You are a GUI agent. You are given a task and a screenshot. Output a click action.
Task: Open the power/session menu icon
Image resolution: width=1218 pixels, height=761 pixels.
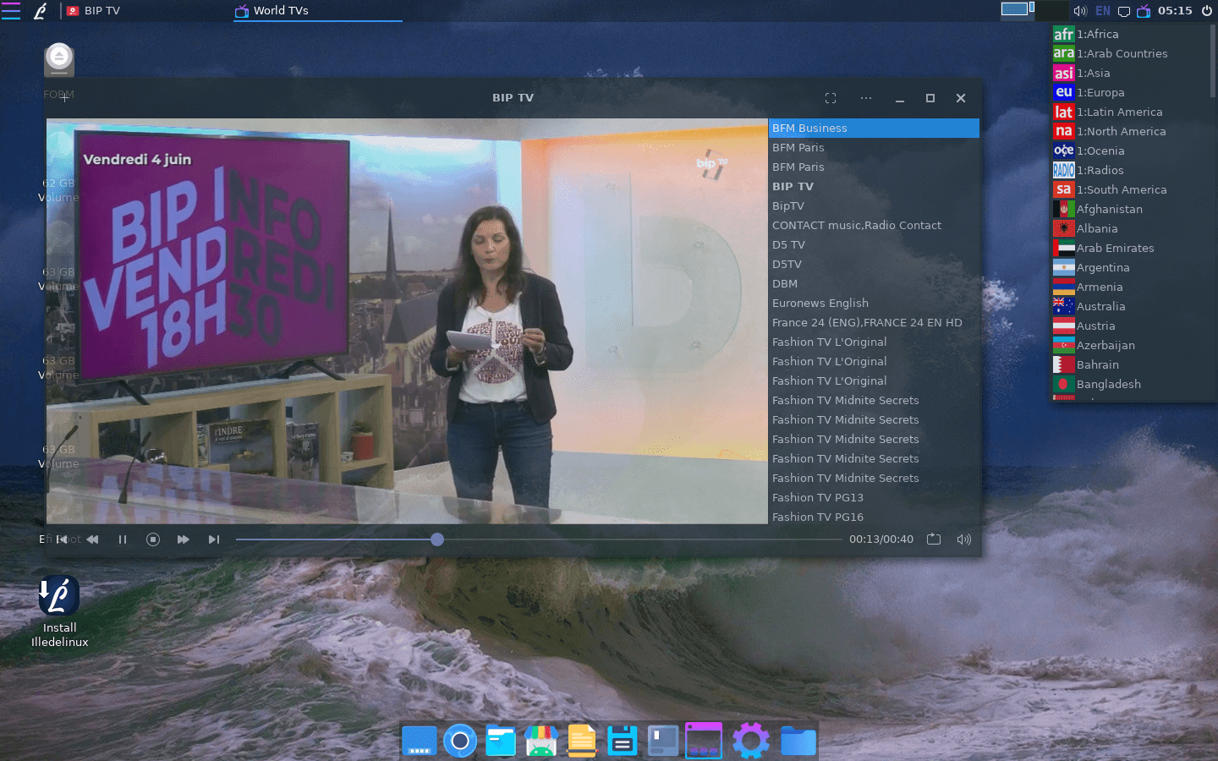1207,11
